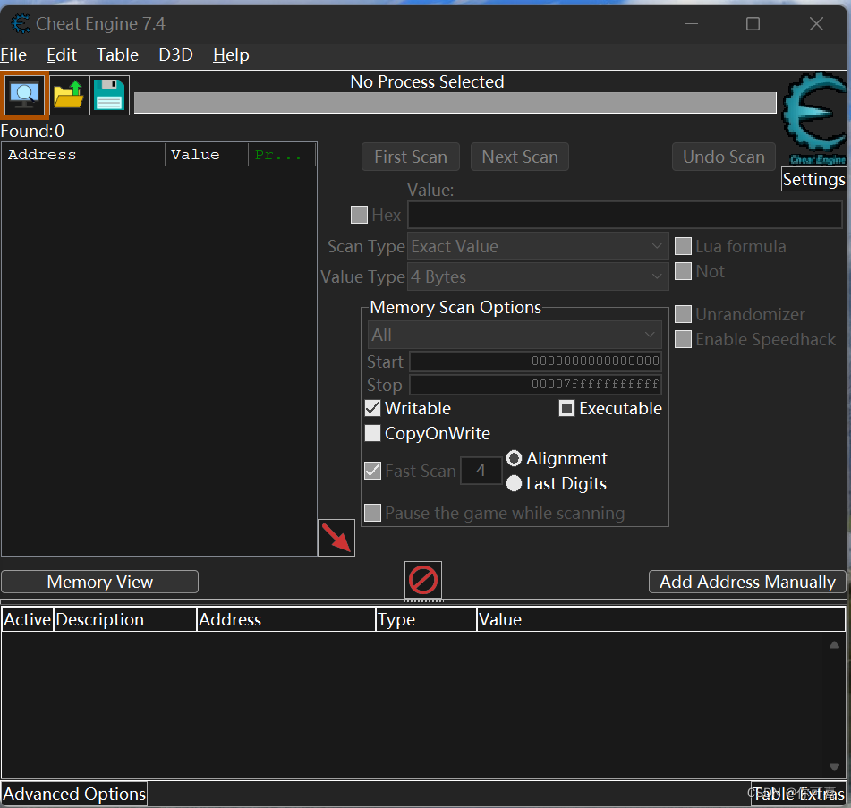Click the red arrow add-to-list icon

336,538
